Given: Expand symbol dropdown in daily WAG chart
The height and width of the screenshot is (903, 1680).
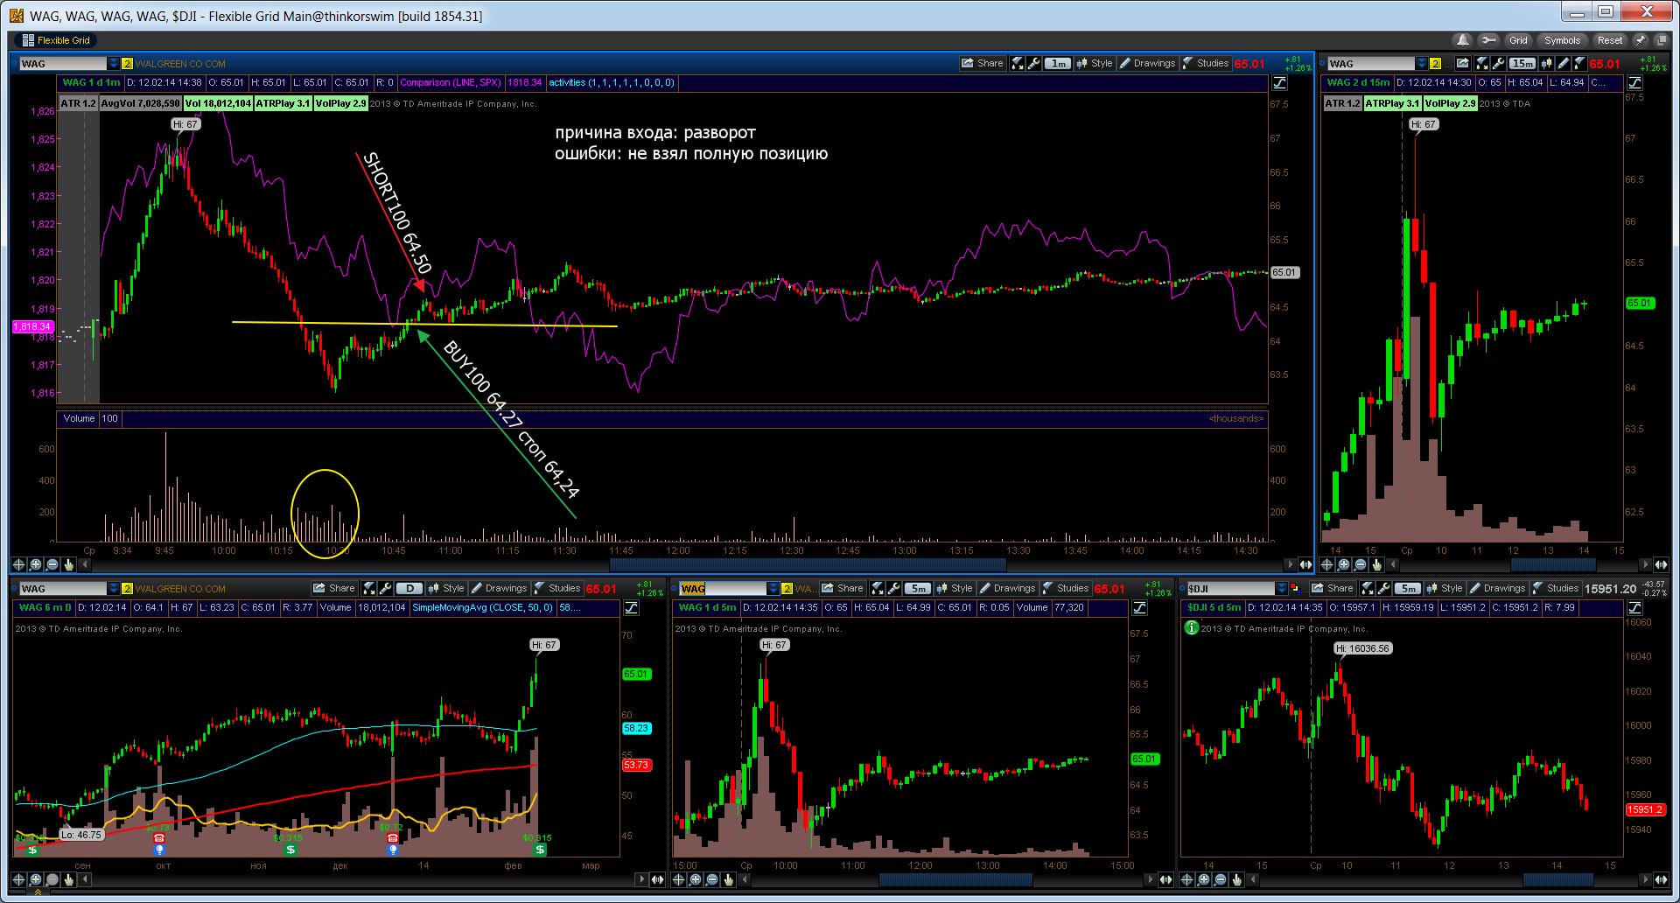Looking at the screenshot, I should pos(114,589).
